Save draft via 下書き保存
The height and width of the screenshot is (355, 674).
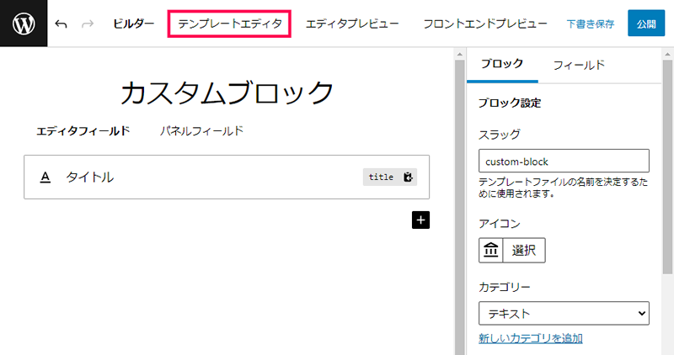[591, 24]
